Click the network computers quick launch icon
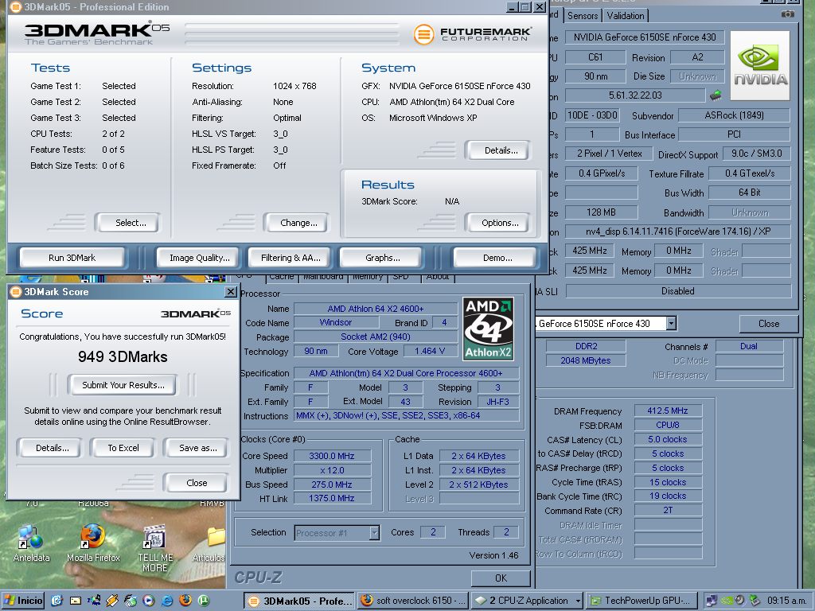The width and height of the screenshot is (815, 611). [94, 600]
